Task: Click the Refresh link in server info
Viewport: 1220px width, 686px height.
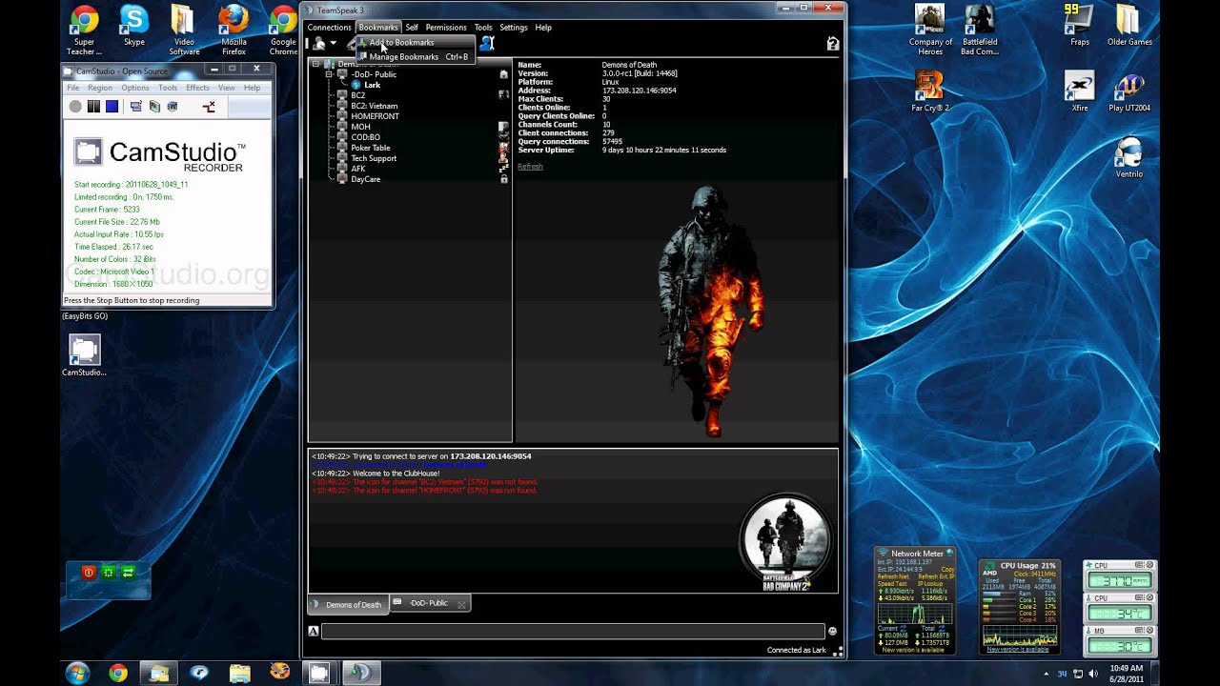Action: click(x=530, y=167)
